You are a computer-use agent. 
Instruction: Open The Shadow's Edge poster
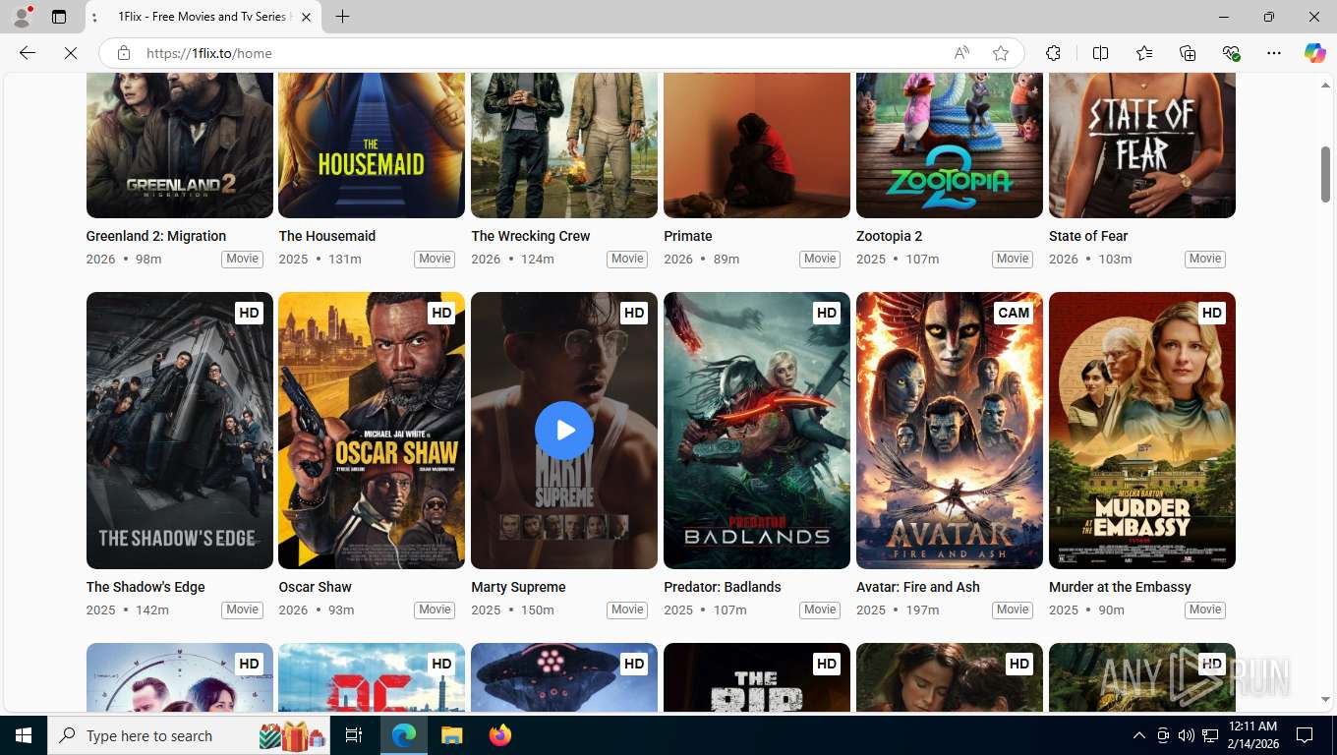click(x=180, y=431)
